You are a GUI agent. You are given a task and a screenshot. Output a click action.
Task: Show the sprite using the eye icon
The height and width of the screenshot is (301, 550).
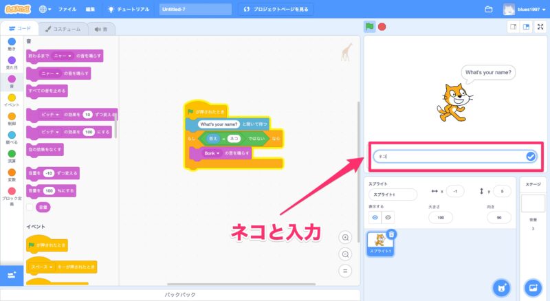click(x=375, y=217)
